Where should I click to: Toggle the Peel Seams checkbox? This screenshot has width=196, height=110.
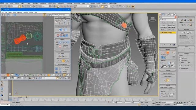180,60
